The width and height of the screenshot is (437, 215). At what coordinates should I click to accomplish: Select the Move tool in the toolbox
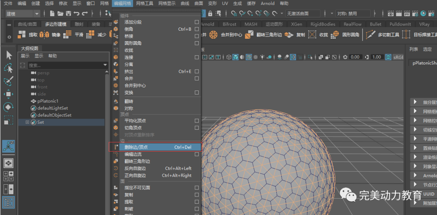8,94
